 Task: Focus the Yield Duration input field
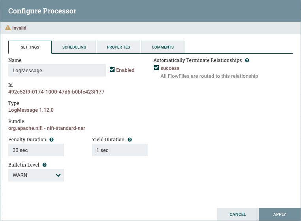120,150
